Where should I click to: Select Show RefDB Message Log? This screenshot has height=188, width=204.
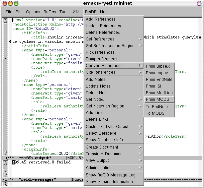tap(114, 175)
